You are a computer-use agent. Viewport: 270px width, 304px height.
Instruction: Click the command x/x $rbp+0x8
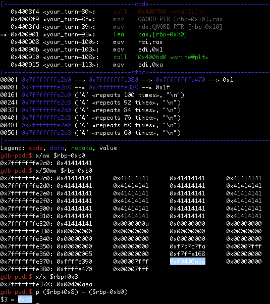click(57, 277)
